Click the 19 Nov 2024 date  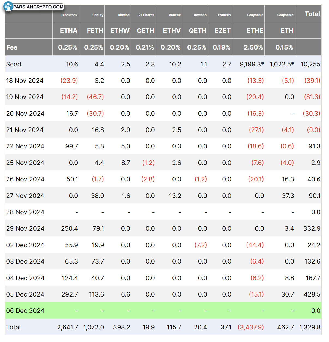pyautogui.click(x=25, y=97)
